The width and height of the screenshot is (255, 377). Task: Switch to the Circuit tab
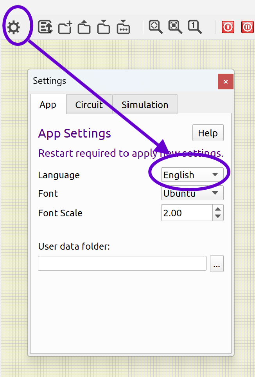coord(89,105)
